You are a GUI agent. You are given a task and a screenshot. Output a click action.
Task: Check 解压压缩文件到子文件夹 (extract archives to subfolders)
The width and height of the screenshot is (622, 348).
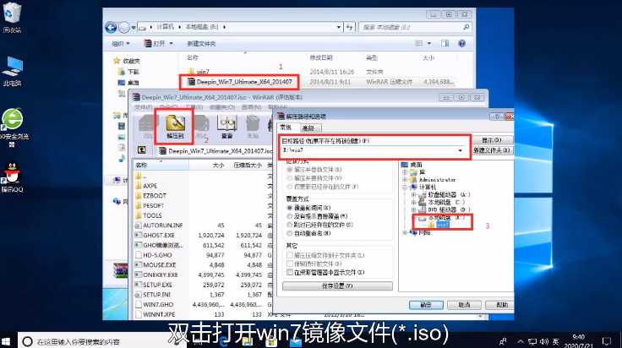tap(290, 255)
